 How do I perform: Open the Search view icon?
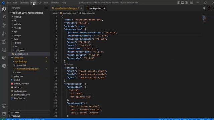pos(4,17)
